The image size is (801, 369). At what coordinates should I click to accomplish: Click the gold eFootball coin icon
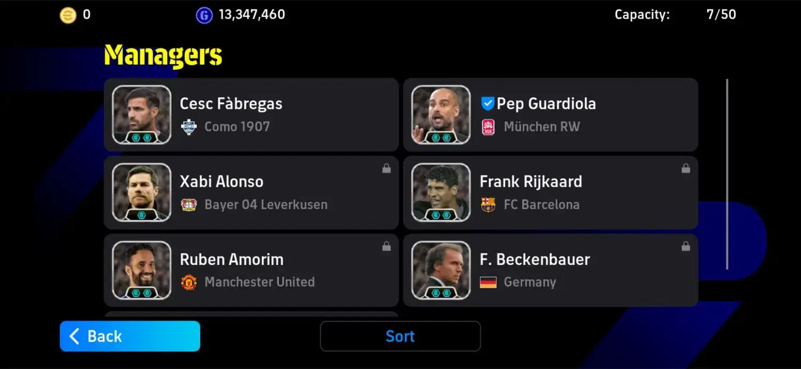(68, 15)
